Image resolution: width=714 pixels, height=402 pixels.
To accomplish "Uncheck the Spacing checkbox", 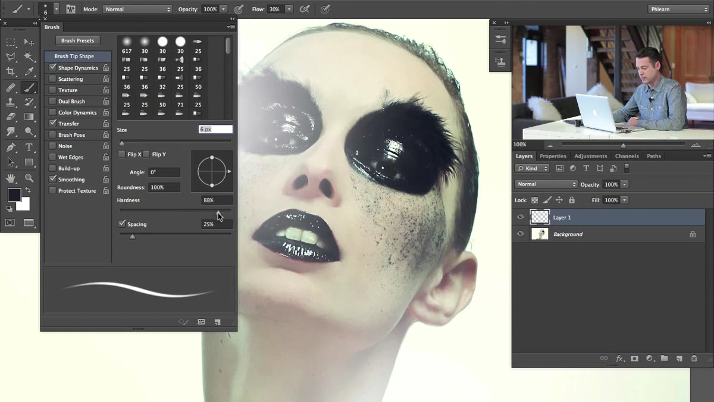I will coord(122,224).
